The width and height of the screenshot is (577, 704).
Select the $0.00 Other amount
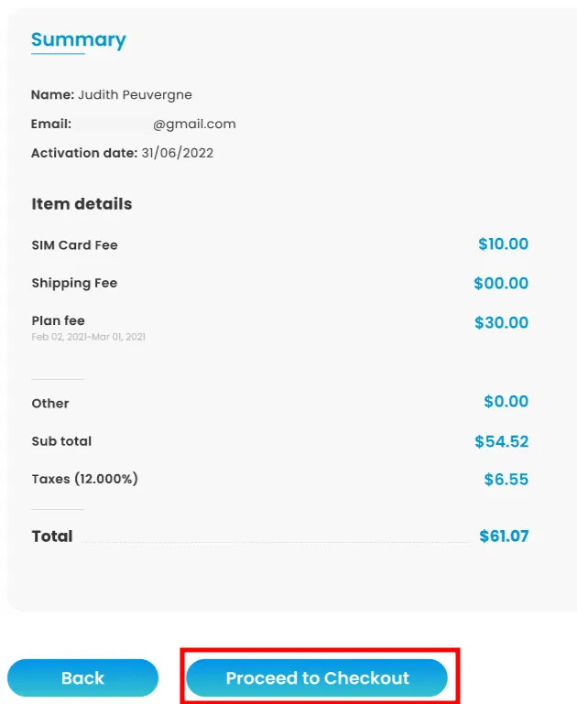pos(506,401)
